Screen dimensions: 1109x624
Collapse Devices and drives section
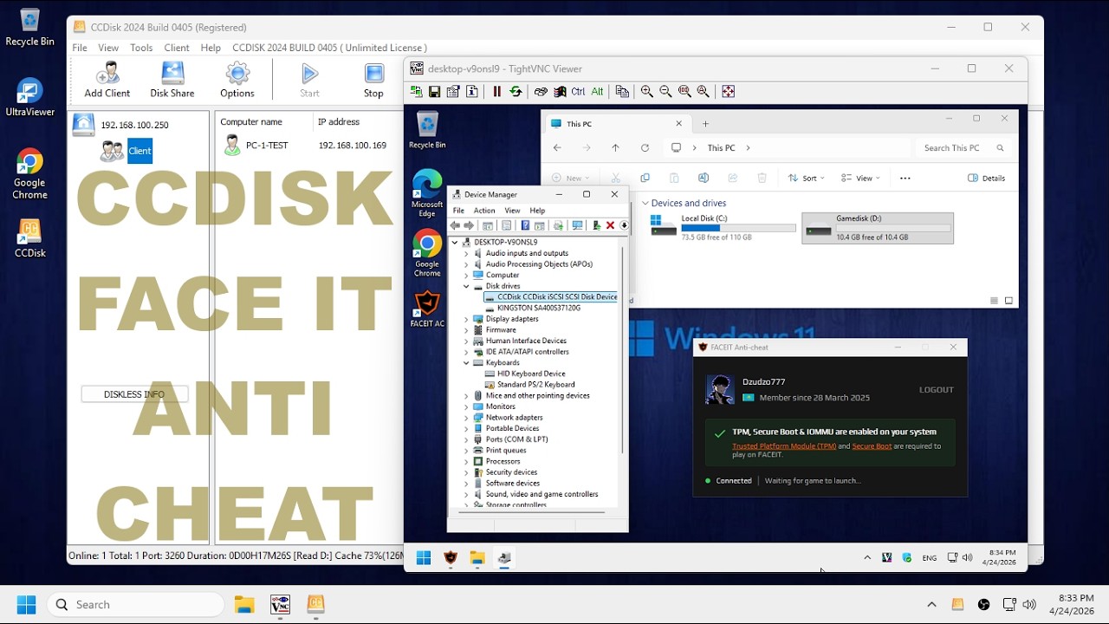[x=645, y=203]
